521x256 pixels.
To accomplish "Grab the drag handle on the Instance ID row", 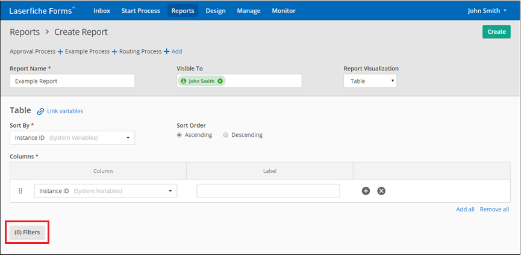I will 20,191.
